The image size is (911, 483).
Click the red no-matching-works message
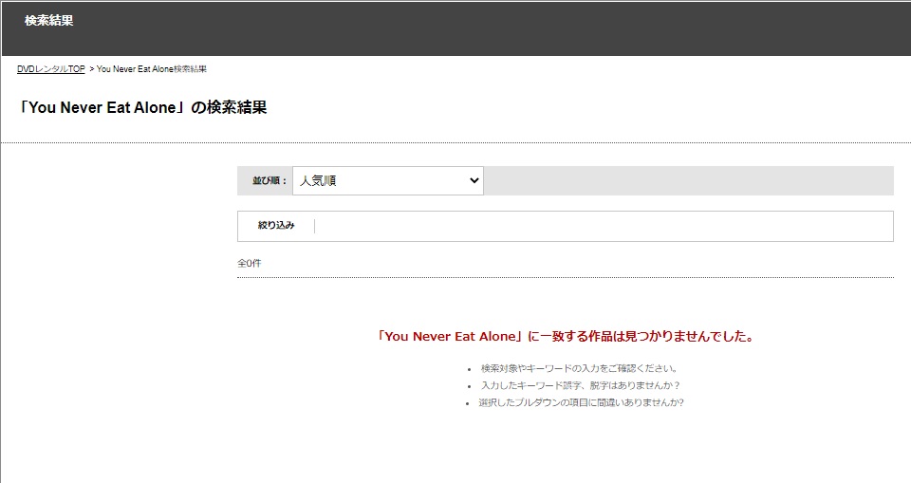[x=566, y=337]
